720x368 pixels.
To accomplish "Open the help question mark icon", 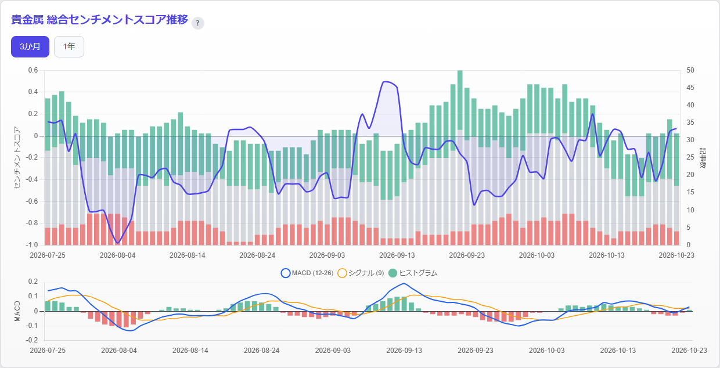I will click(x=198, y=23).
